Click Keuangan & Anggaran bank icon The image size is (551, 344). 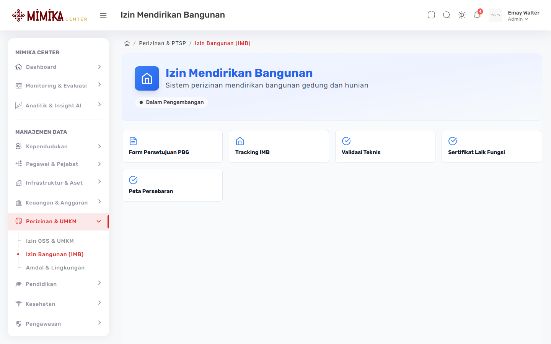coord(19,203)
